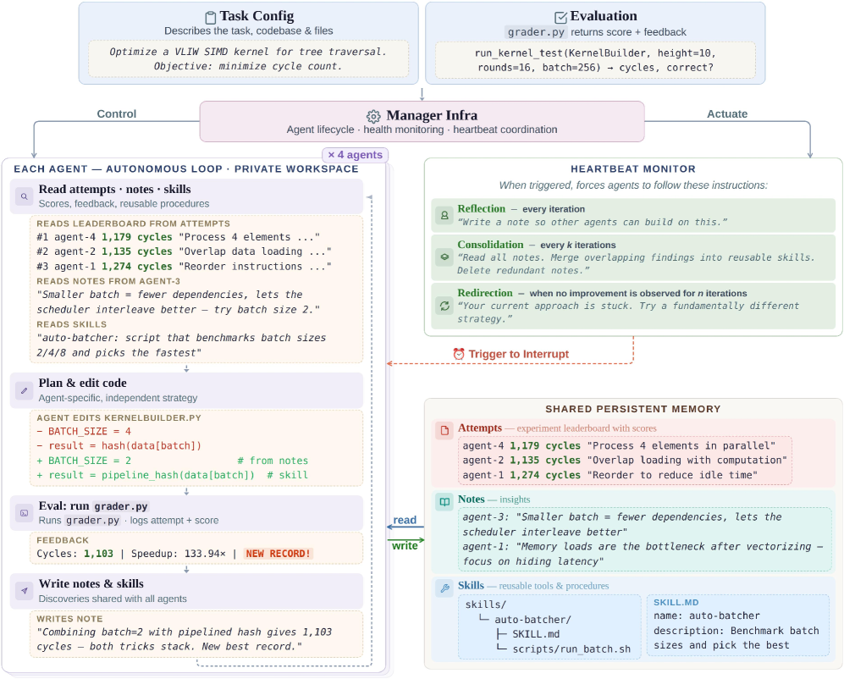Click the paper plane icon for Write notes

24,590
